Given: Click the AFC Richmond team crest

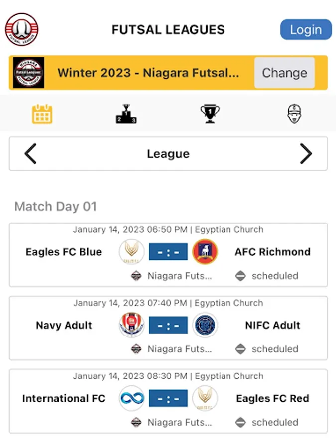Looking at the screenshot, I should point(205,252).
